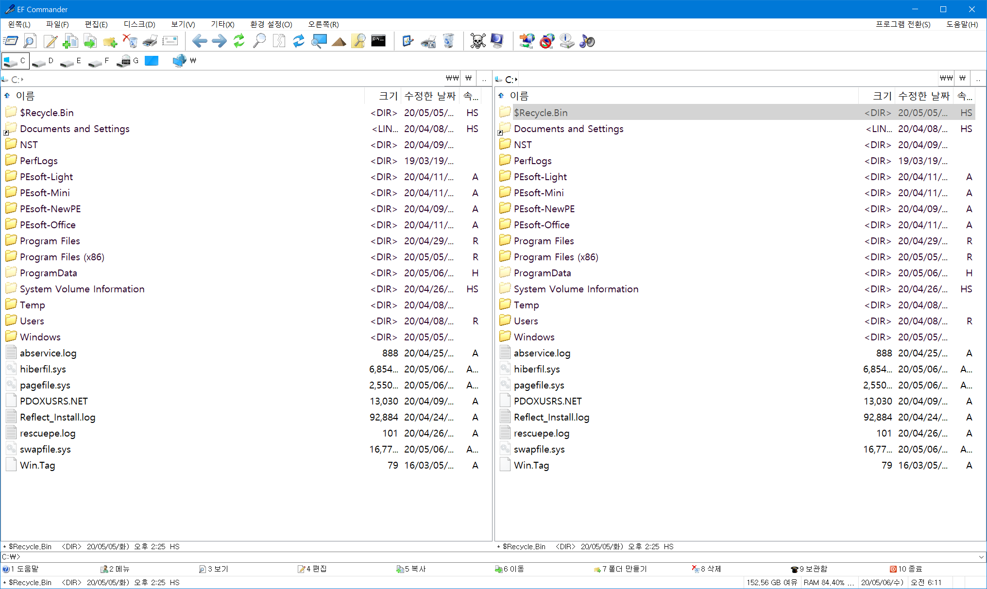Go forward with the blue right arrow
This screenshot has width=987, height=589.
point(219,41)
